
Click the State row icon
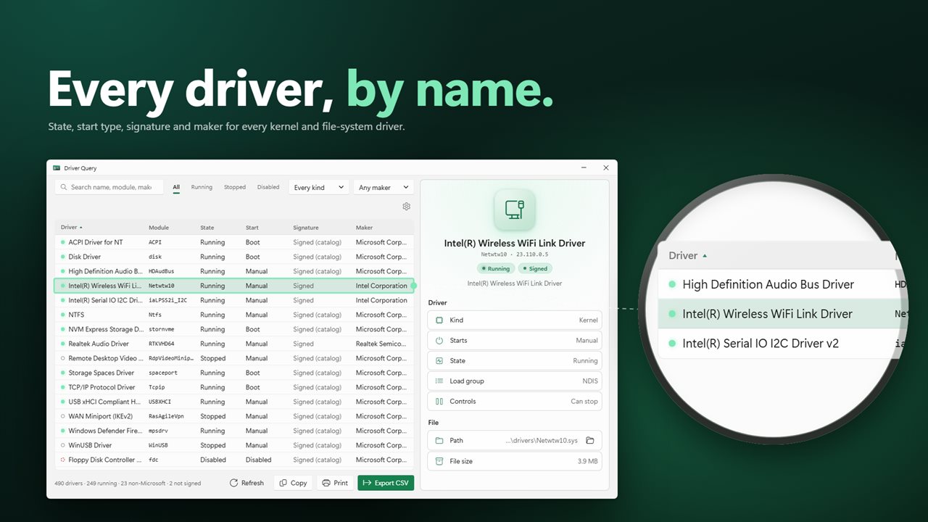coord(439,360)
